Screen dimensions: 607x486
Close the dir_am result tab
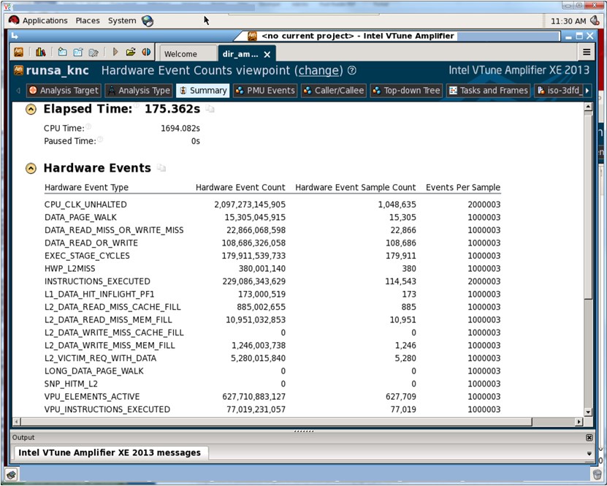point(267,55)
